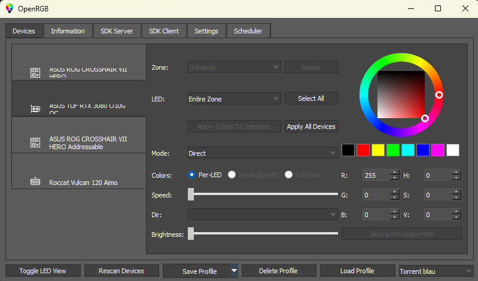Click the hue ring handle on color wheel
This screenshot has width=478, height=281.
point(439,95)
